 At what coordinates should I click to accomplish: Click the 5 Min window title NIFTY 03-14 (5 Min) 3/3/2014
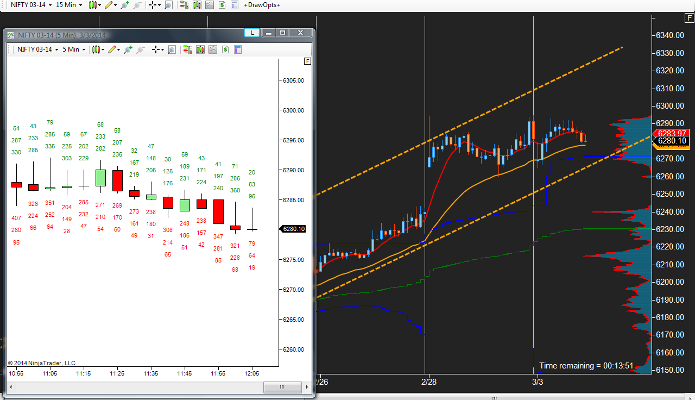tap(61, 35)
